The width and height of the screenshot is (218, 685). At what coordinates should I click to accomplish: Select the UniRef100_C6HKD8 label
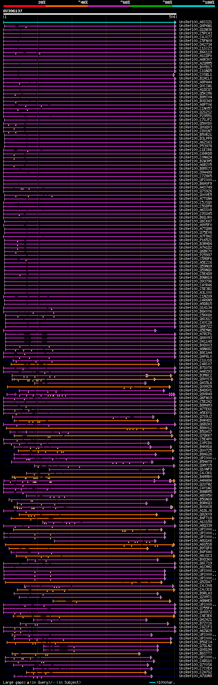196,154
